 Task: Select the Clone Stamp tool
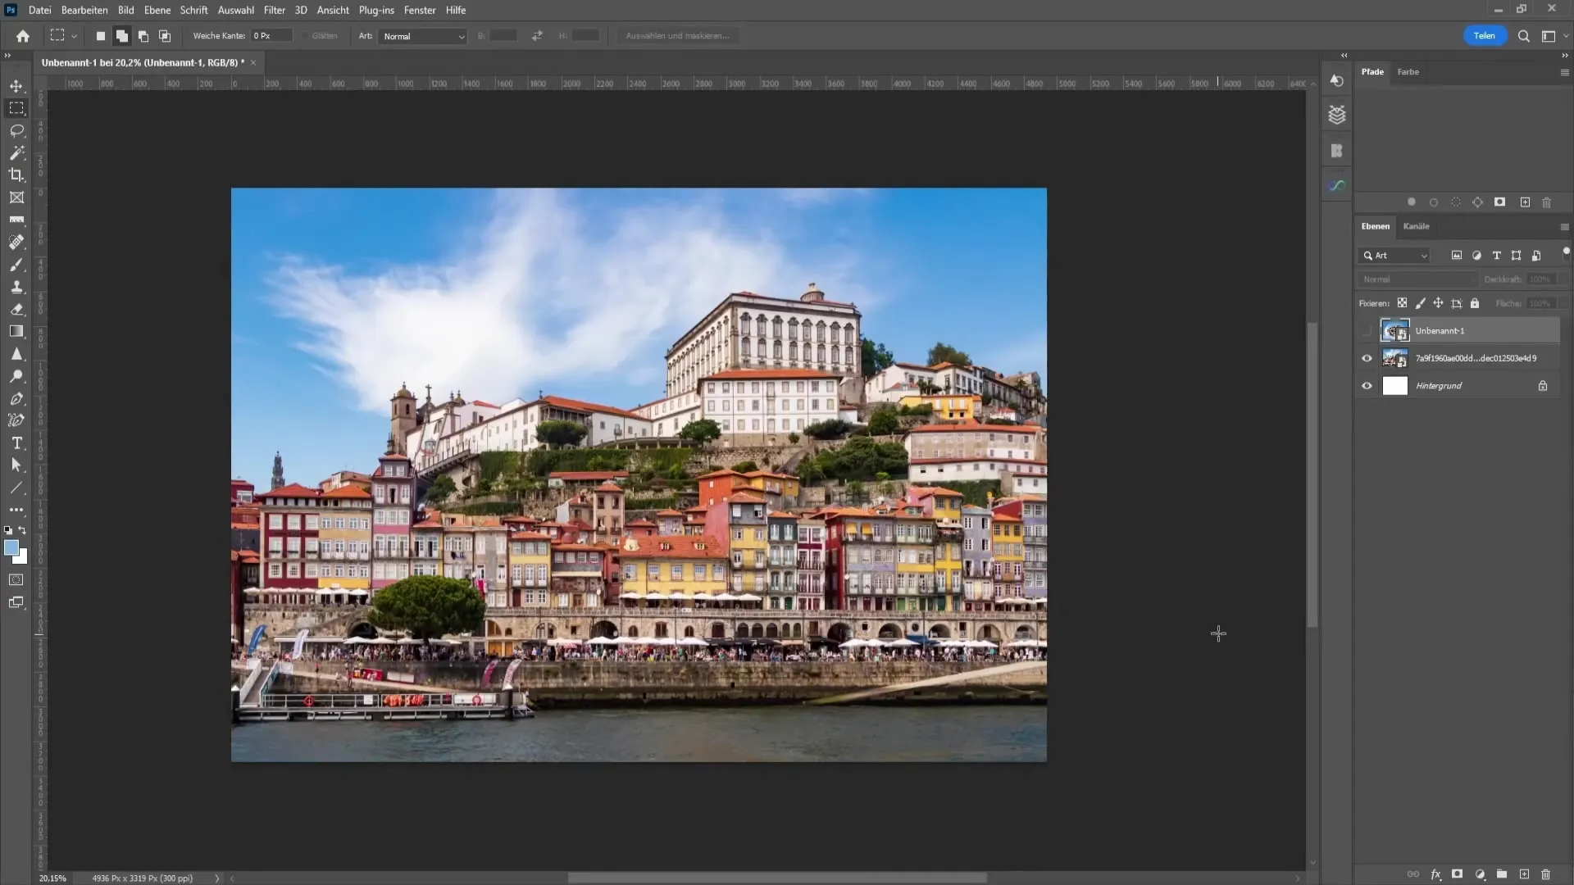coord(16,287)
